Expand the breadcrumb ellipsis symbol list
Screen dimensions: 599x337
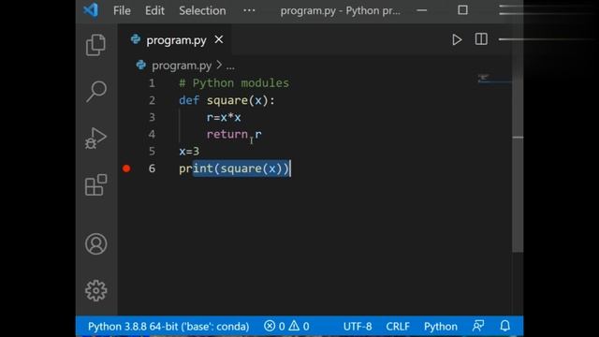(230, 66)
